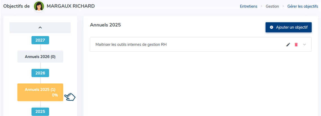The height and width of the screenshot is (116, 321).
Task: Click the hand pointer icon beside Annuels 2025
Action: tap(70, 97)
